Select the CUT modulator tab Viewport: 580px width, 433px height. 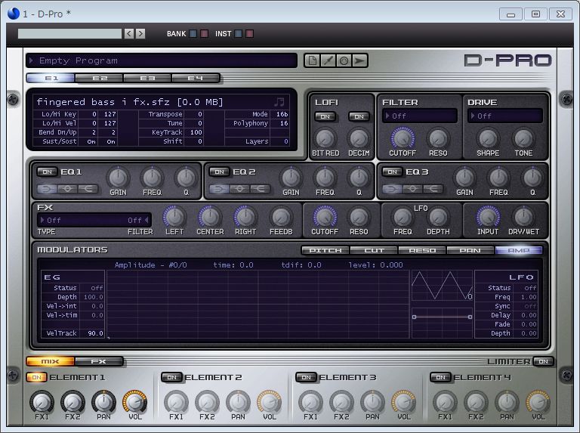click(374, 251)
